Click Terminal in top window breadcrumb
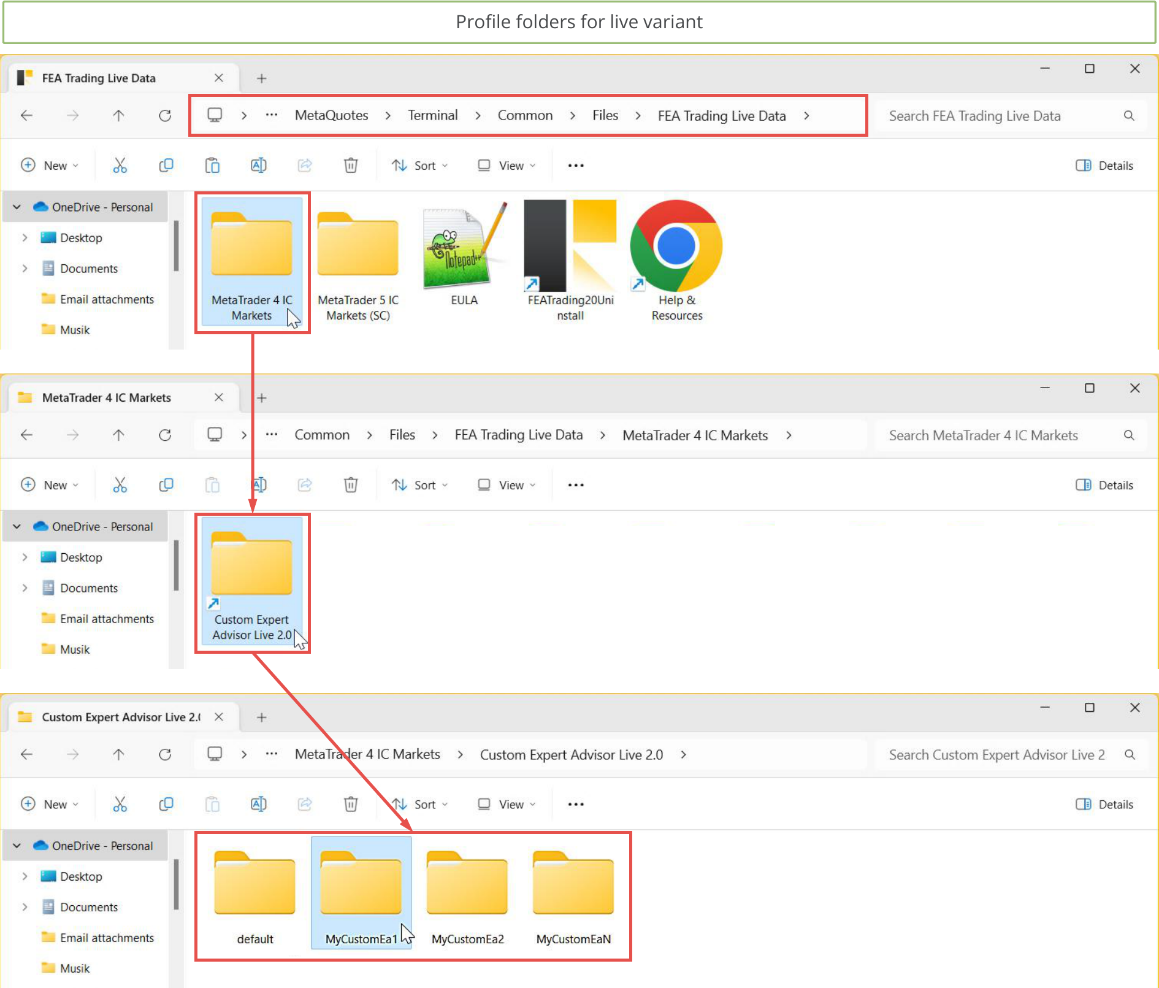1159x988 pixels. pyautogui.click(x=433, y=115)
